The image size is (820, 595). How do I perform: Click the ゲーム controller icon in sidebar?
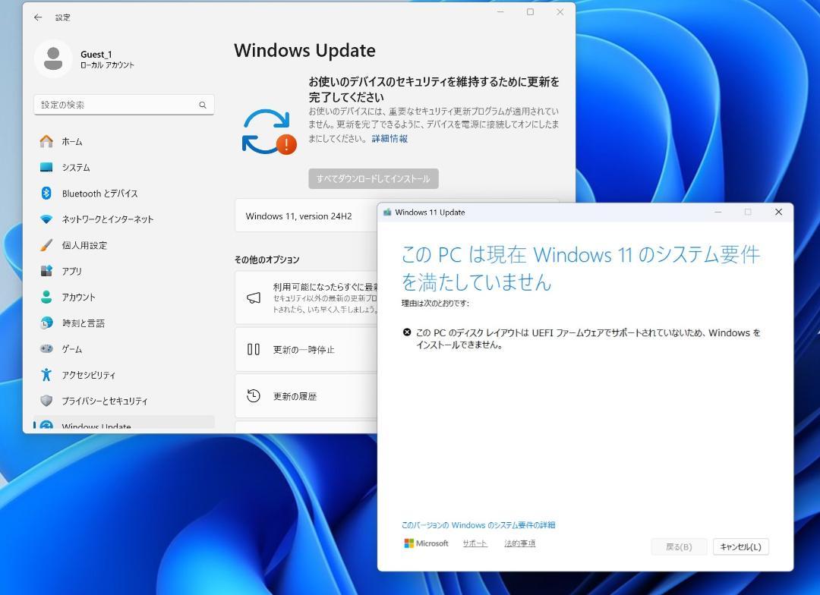pyautogui.click(x=46, y=349)
